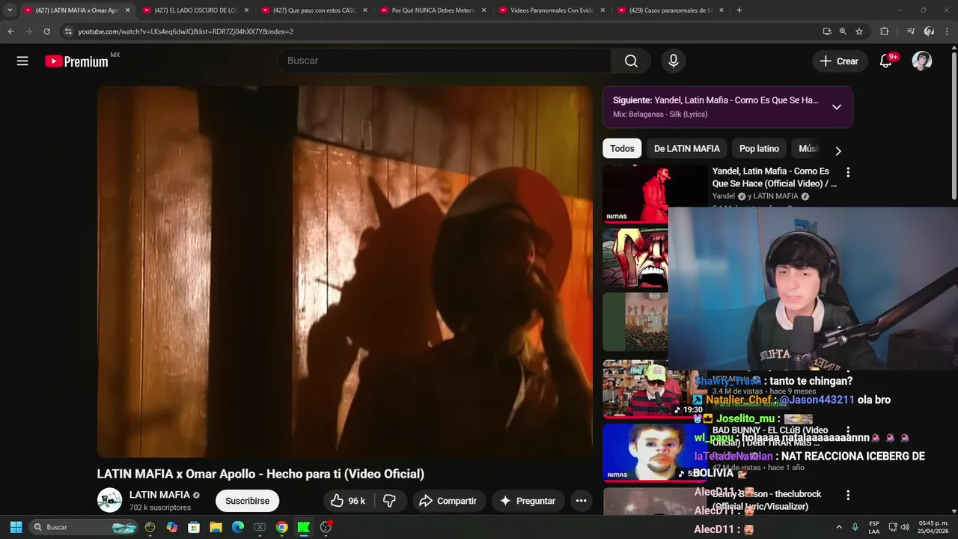Start voice search with microphone icon

[x=674, y=61]
